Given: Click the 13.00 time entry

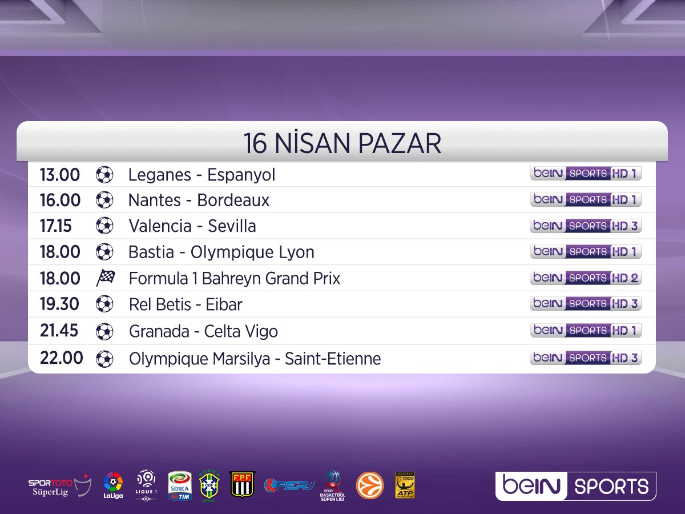Looking at the screenshot, I should (x=60, y=175).
